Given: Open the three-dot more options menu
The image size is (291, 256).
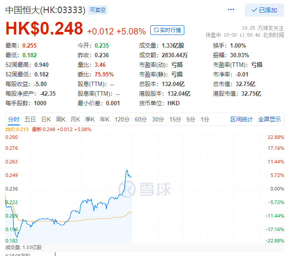Looking at the screenshot, I should [231, 10].
